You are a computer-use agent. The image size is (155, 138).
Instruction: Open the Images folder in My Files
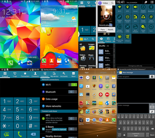91,47
